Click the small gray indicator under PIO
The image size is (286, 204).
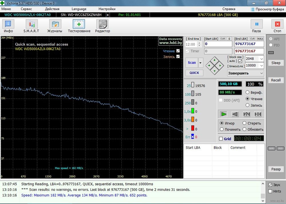(x=271, y=53)
